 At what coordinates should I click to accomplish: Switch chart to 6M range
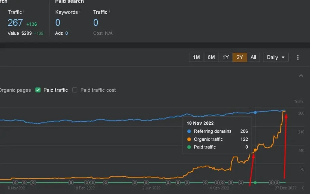click(x=211, y=57)
